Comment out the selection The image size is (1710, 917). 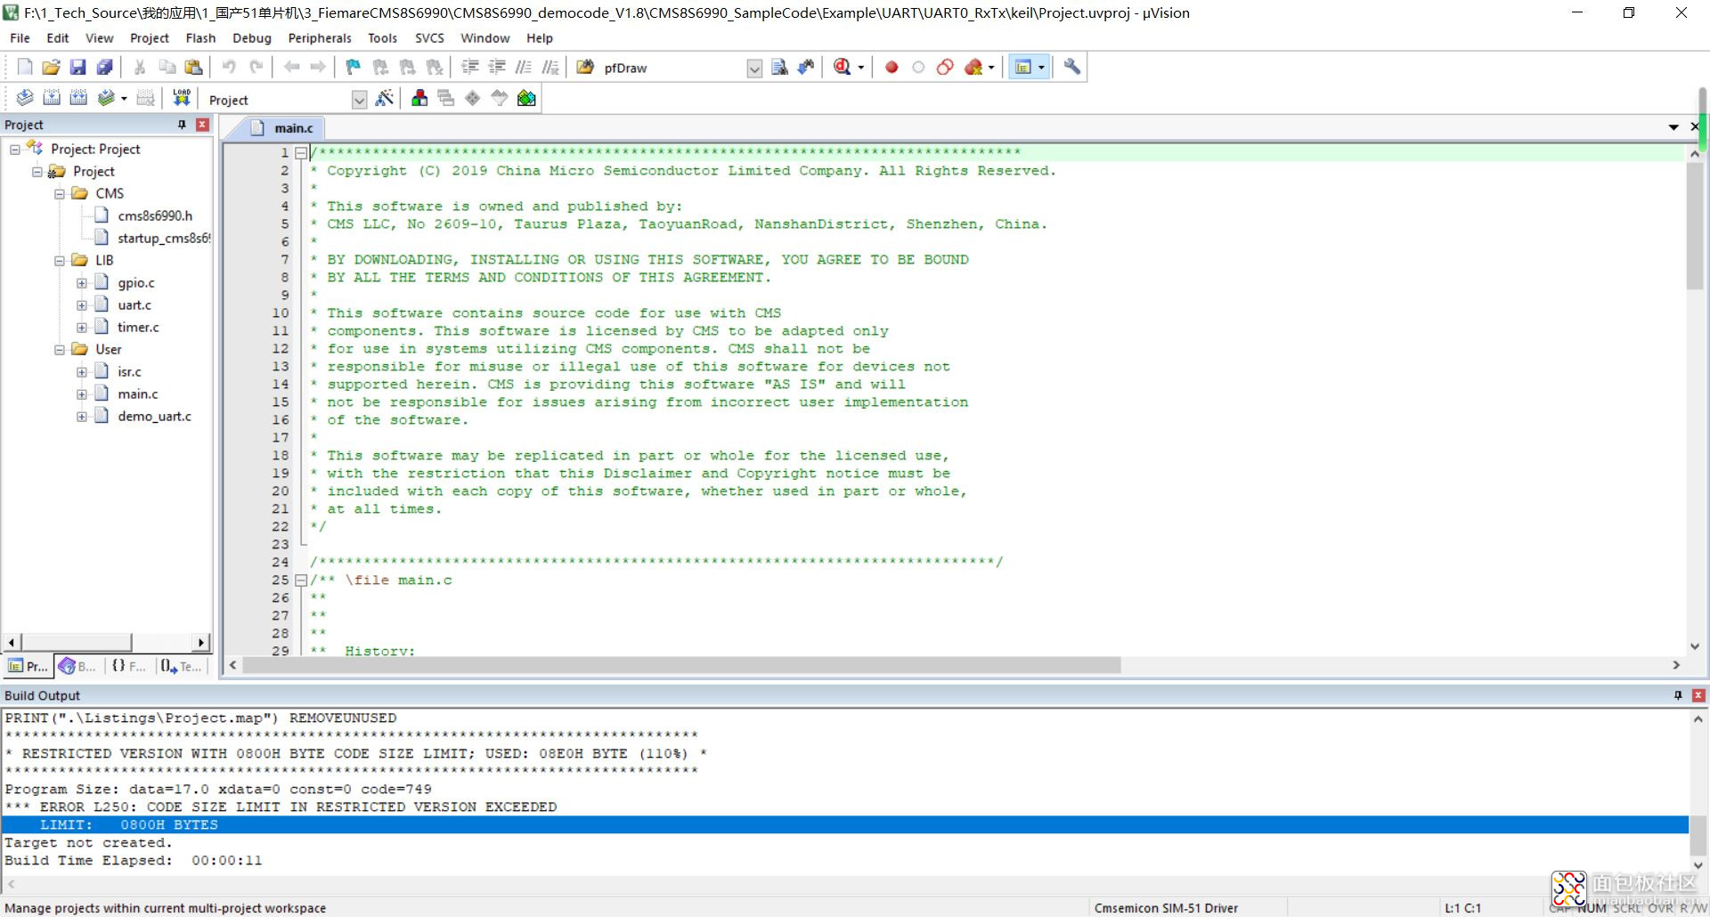point(524,67)
